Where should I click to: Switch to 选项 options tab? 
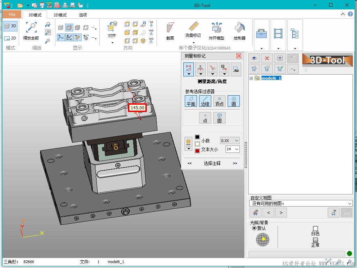pos(83,15)
